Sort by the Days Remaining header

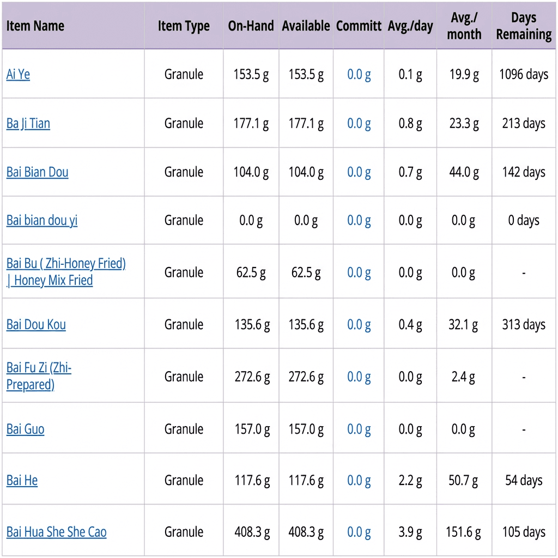524,26
